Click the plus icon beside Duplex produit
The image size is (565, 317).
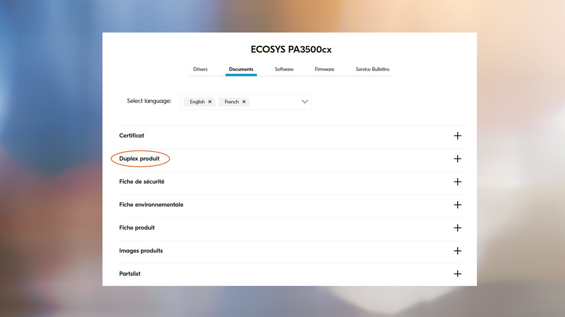pyautogui.click(x=457, y=159)
